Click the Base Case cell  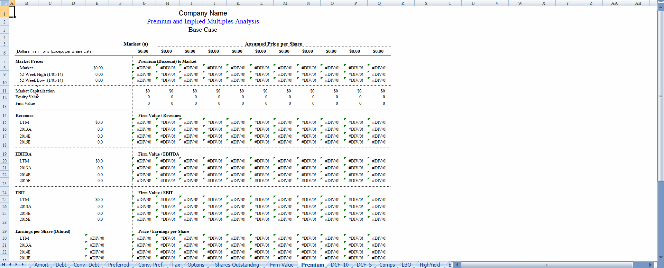pos(203,30)
